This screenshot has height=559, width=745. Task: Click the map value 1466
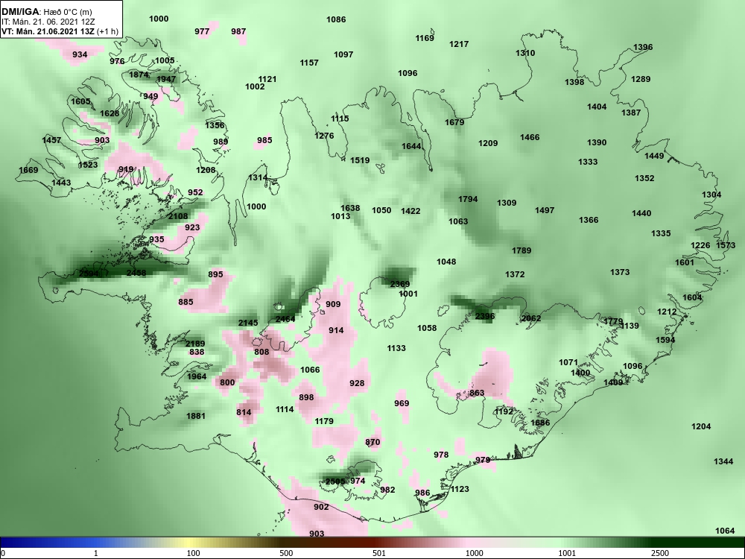click(530, 137)
